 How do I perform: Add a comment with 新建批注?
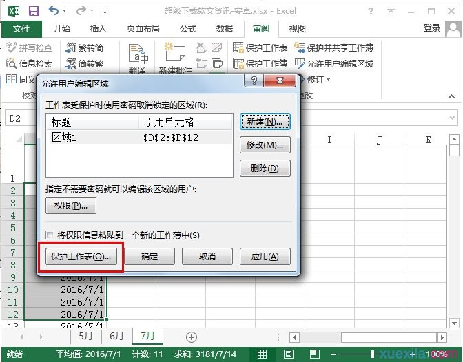[176, 58]
